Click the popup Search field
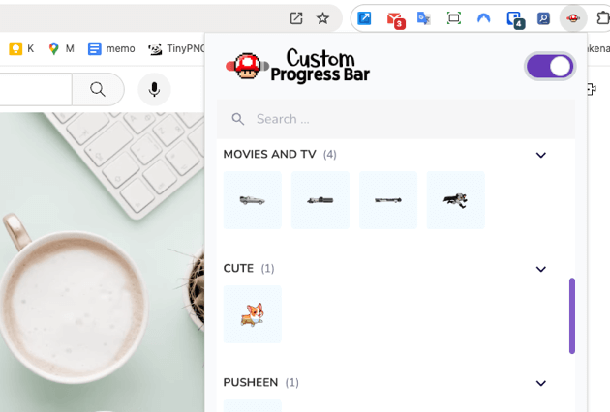Screen dimensions: 610x412 click(x=396, y=119)
